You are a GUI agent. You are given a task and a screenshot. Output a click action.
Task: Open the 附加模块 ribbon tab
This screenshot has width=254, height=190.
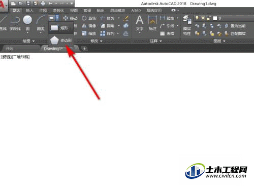[x=117, y=11]
